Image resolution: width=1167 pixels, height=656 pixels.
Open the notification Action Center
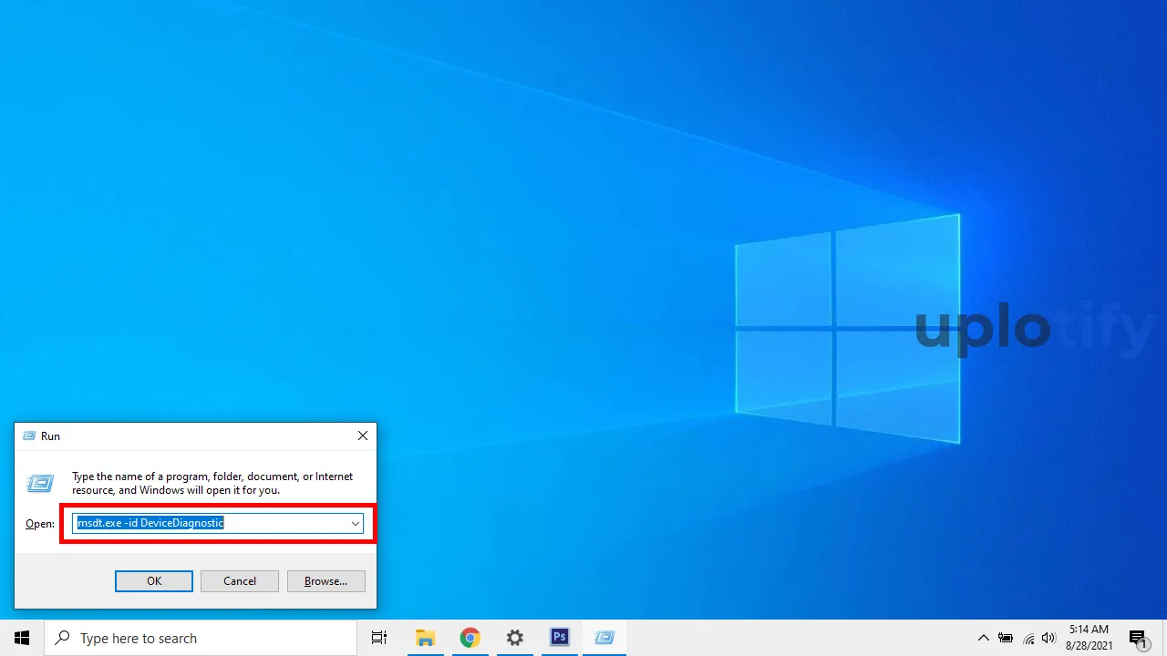click(1139, 638)
